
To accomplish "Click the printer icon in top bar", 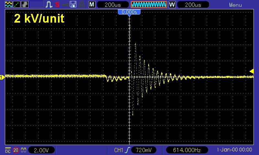I will pos(82,5).
